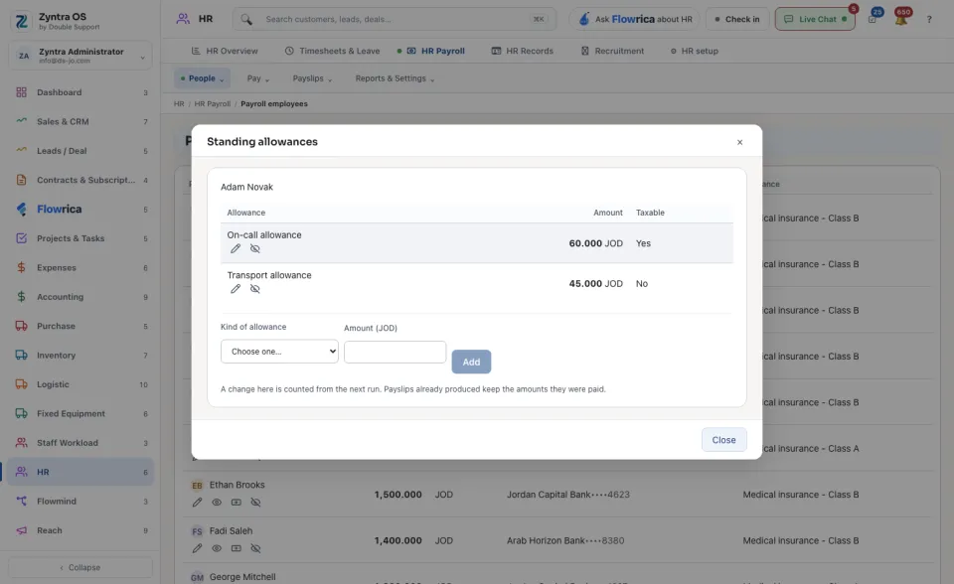
Task: Edit the Transport allowance with pencil icon
Action: pyautogui.click(x=236, y=289)
